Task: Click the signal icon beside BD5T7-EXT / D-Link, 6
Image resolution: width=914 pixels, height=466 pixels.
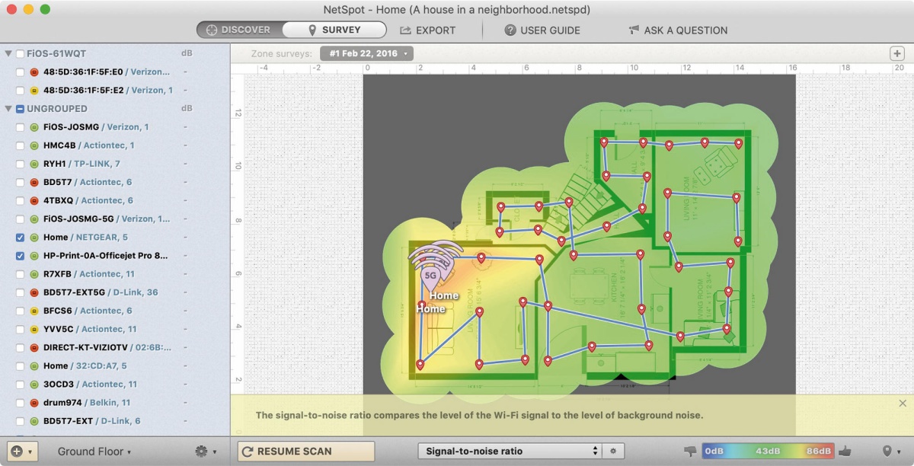Action: (34, 420)
